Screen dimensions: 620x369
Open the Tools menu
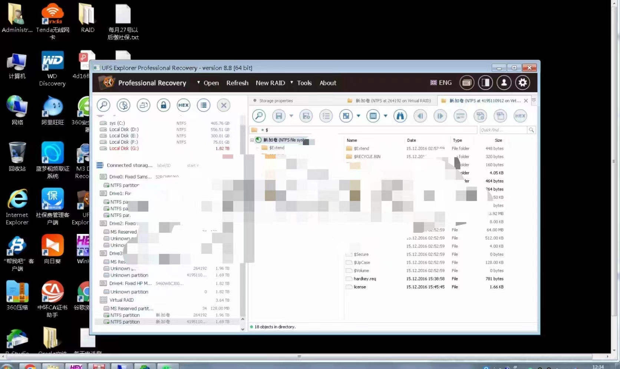coord(301,83)
